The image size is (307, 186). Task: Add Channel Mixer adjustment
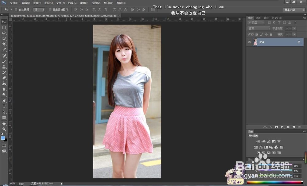(x=276, y=147)
